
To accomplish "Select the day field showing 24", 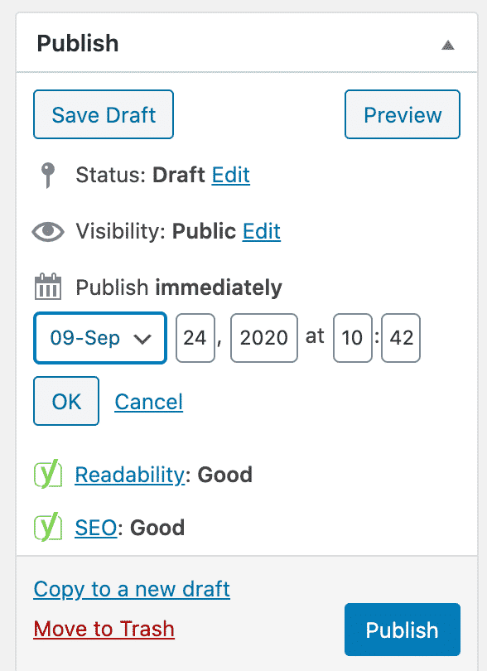I will 195,338.
